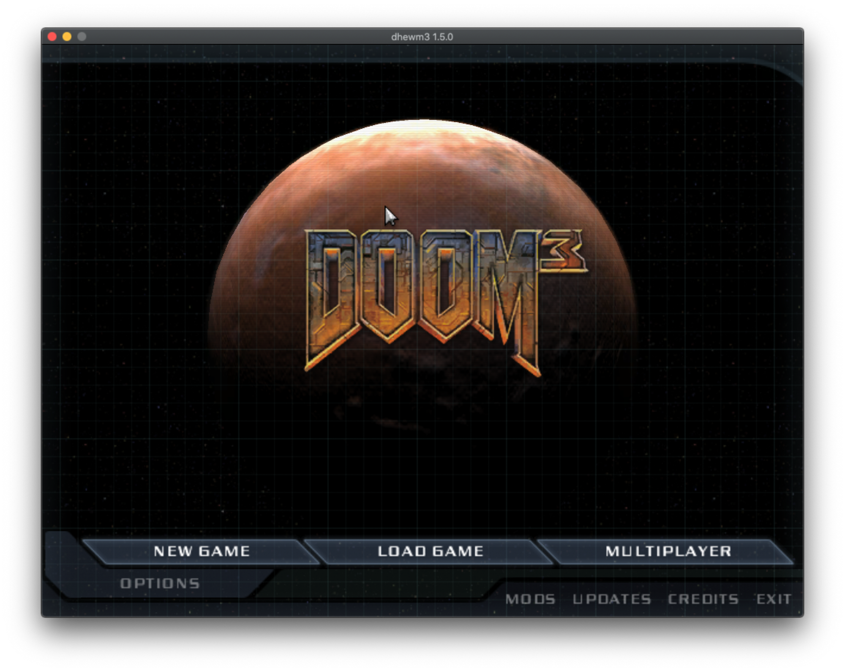Image resolution: width=845 pixels, height=672 pixels.
Task: Open the Options menu
Action: (160, 584)
